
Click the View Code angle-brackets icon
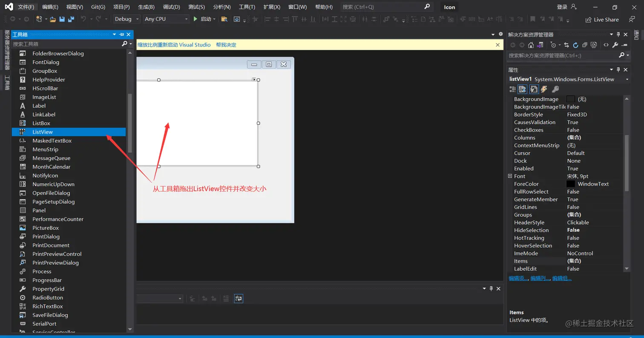[606, 45]
